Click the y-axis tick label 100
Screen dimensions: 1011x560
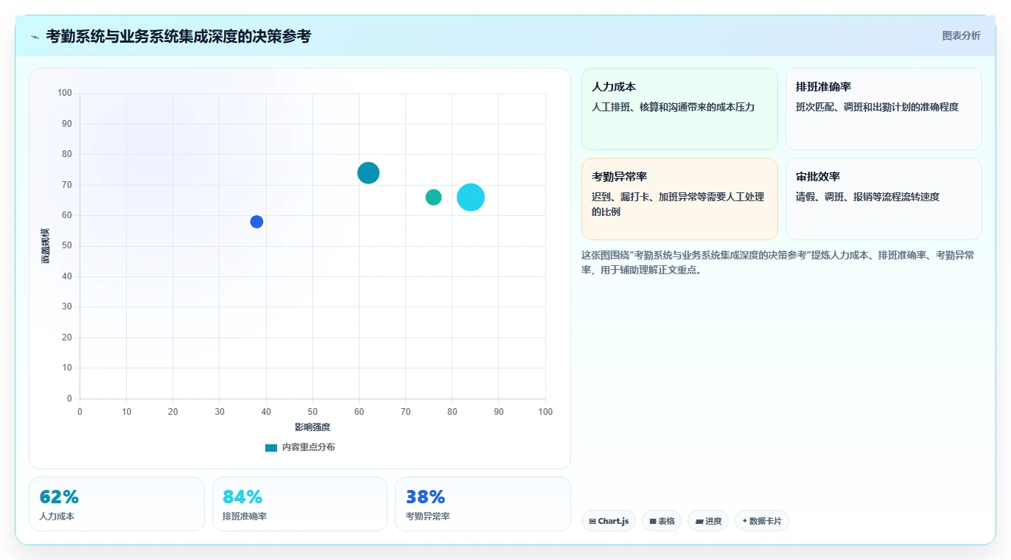tap(65, 93)
